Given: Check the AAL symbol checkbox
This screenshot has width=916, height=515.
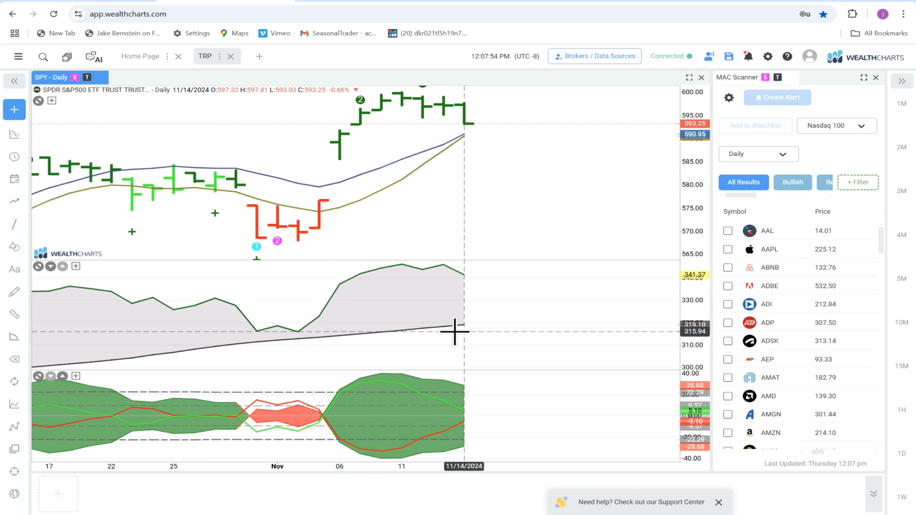Looking at the screenshot, I should (728, 231).
